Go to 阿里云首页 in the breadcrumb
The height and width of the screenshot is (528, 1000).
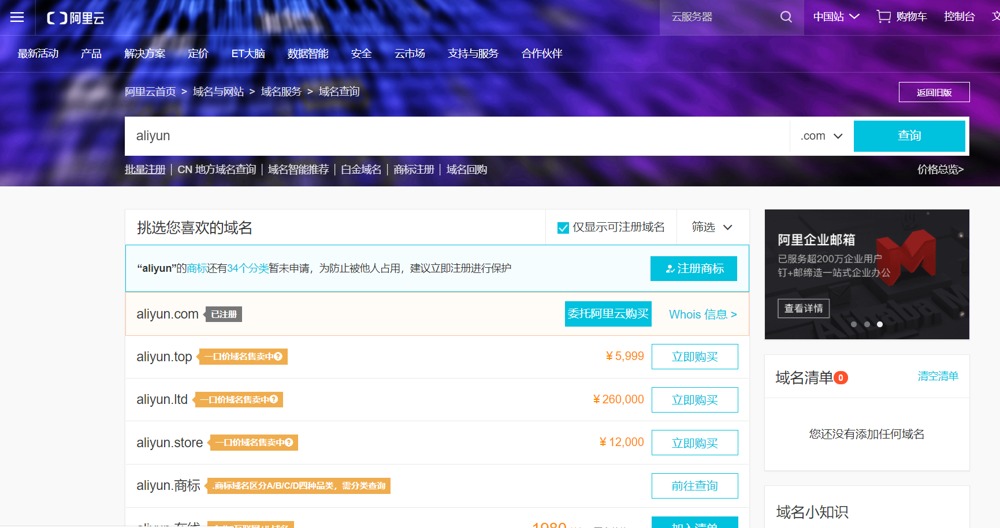coord(150,92)
